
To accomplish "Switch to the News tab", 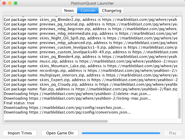I will tap(69, 11).
